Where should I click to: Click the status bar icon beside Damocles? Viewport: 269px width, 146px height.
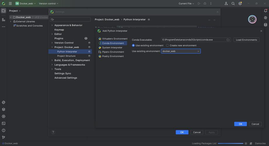click(251, 143)
